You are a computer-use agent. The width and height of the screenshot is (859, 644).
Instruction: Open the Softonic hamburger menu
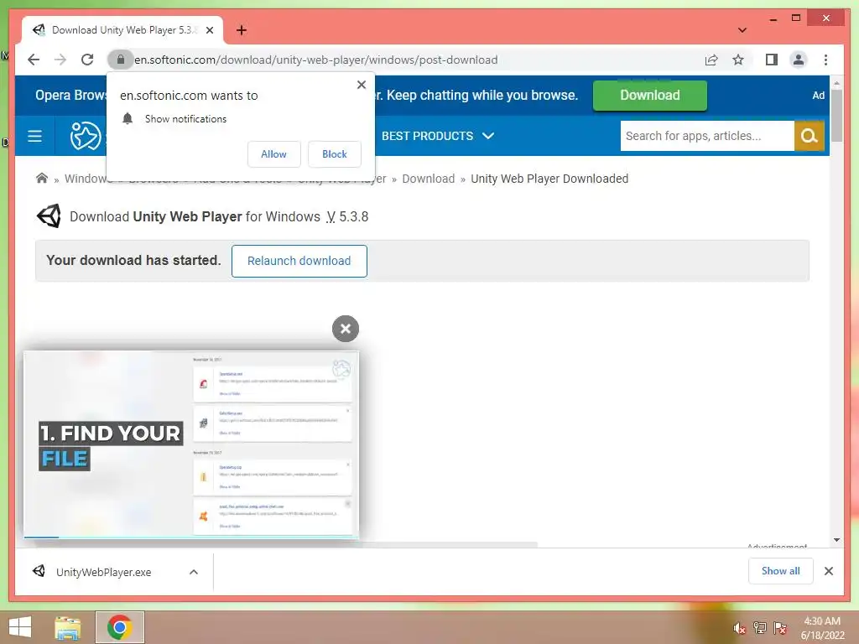coord(34,136)
